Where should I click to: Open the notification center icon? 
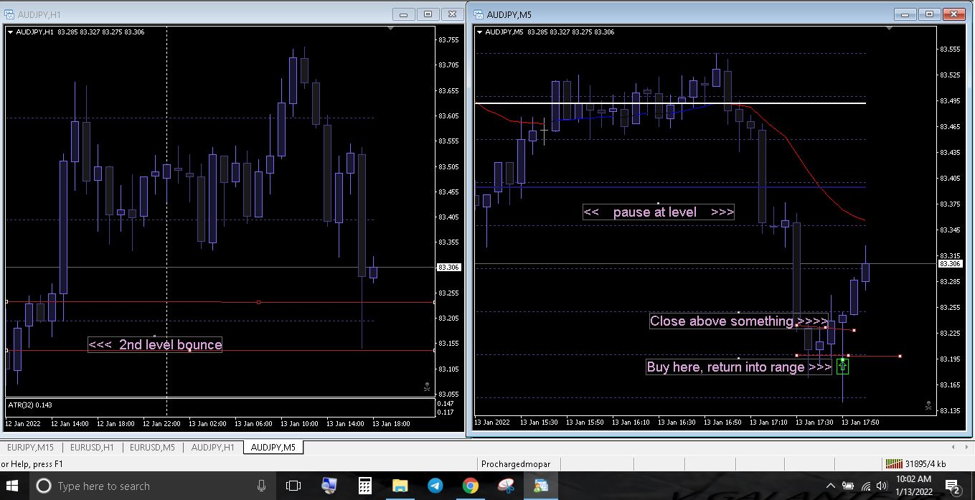pyautogui.click(x=954, y=487)
